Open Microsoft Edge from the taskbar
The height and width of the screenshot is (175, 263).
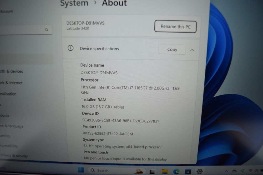[176, 171]
